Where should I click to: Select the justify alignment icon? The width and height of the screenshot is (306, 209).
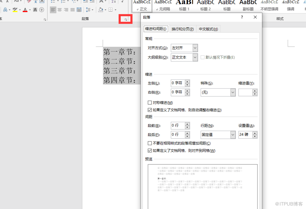pos(73,10)
